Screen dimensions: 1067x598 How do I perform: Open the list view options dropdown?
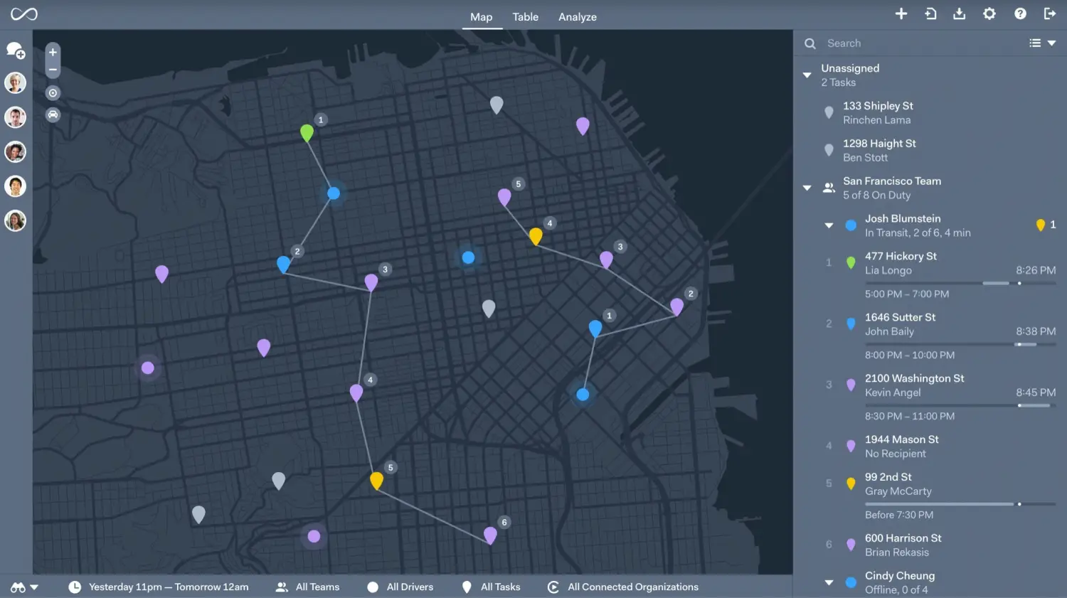click(1042, 43)
